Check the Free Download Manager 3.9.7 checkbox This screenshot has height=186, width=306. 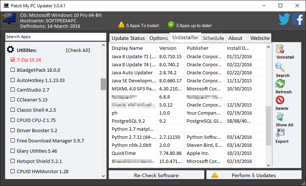tap(12, 141)
